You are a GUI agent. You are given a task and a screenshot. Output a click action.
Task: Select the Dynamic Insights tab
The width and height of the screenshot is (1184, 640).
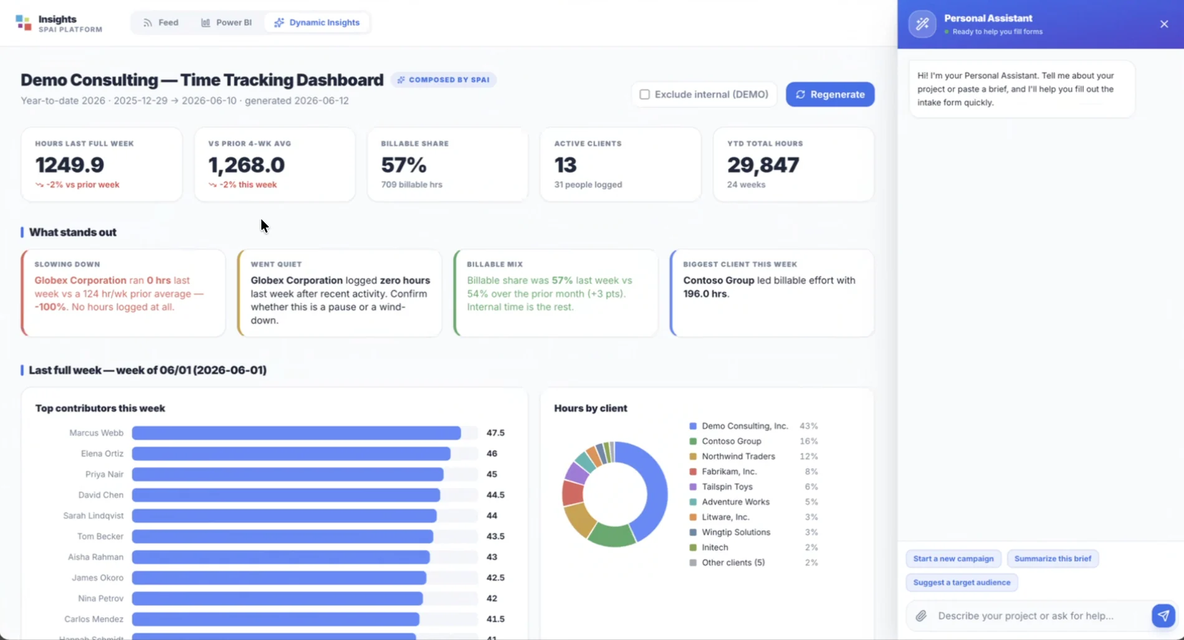point(317,22)
